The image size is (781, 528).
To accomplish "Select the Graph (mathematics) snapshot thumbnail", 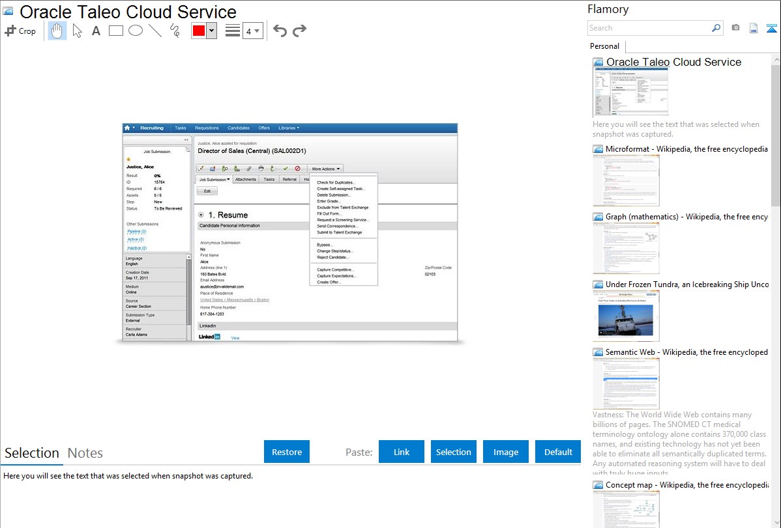I will coord(626,248).
